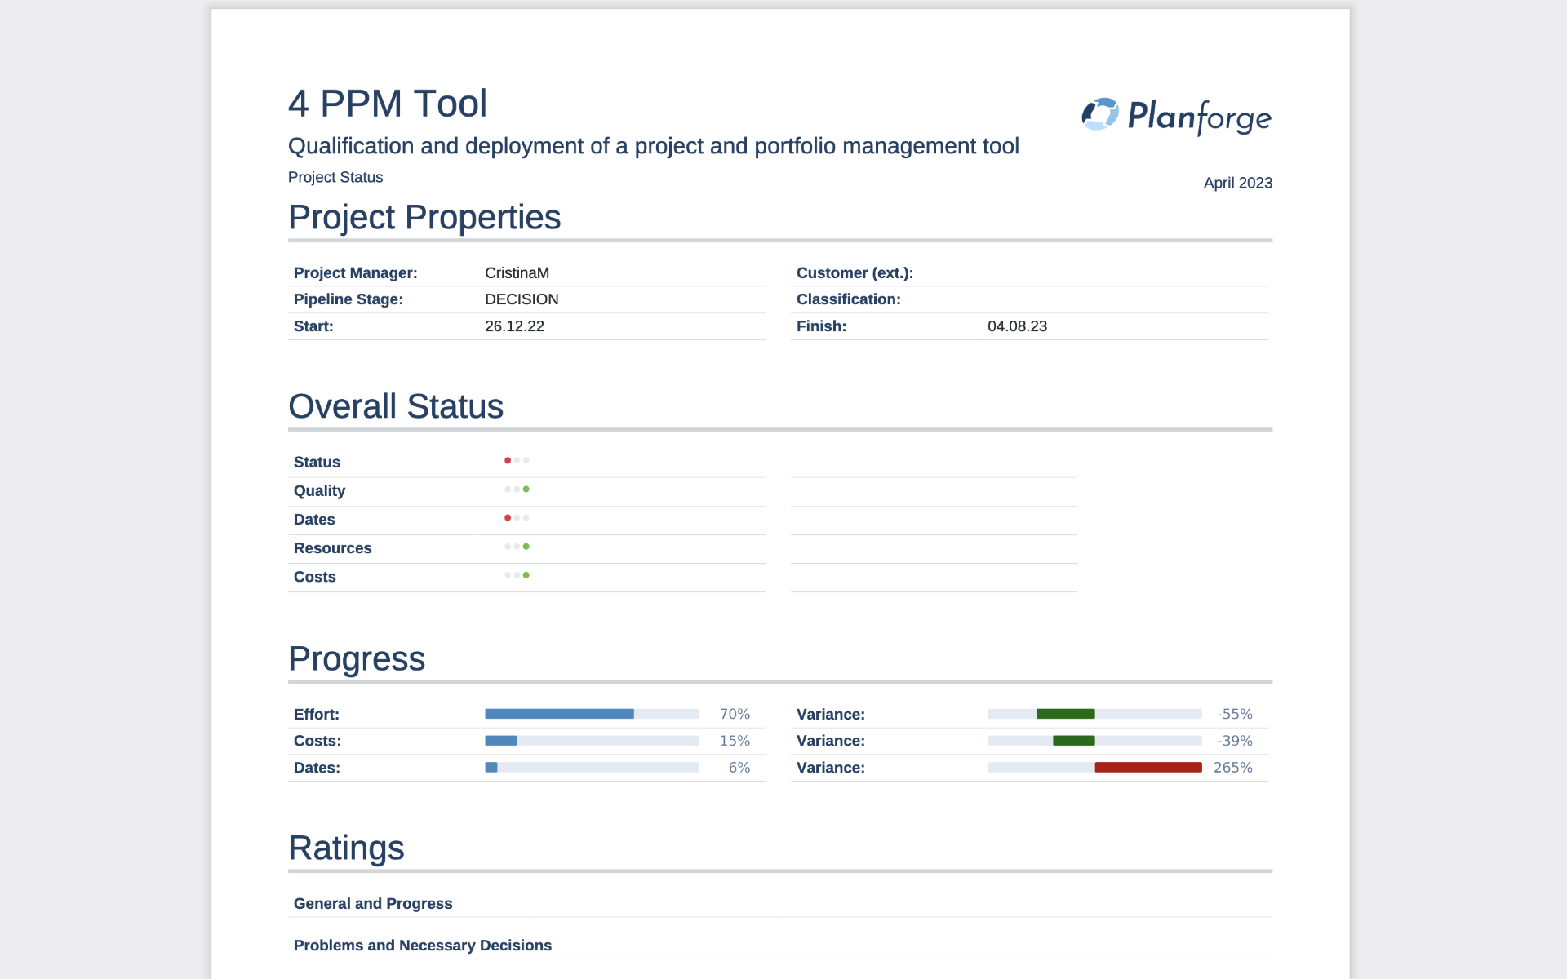Viewport: 1567px width, 979px height.
Task: Click the red Dates indicator dot
Action: pyautogui.click(x=508, y=516)
